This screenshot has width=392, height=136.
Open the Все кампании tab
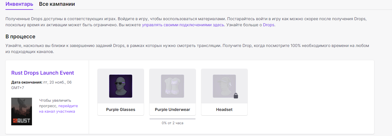[57, 4]
